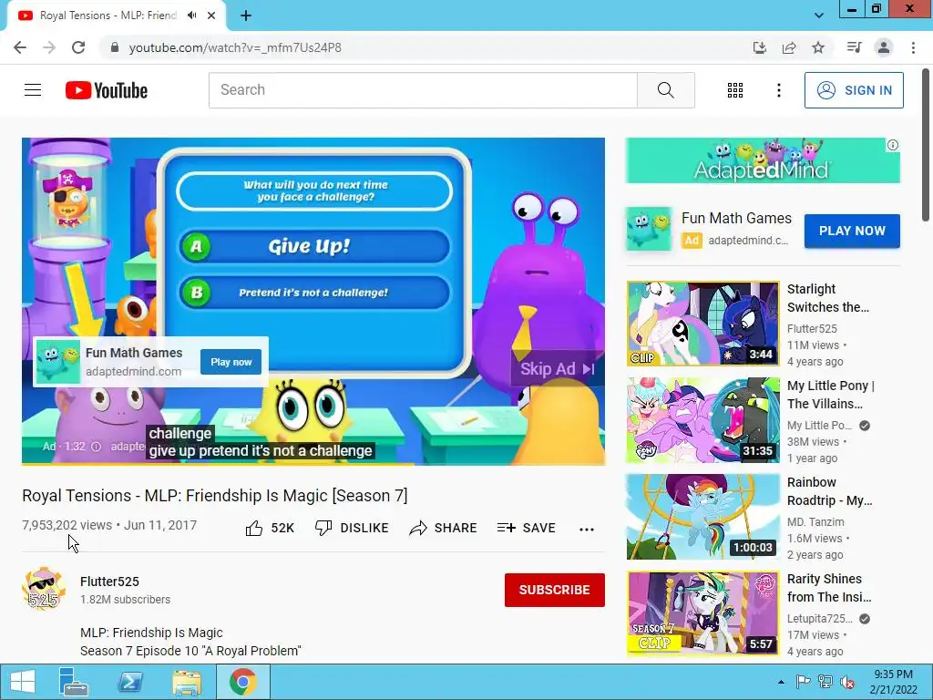Click the muted volume tray icon
Image resolution: width=933 pixels, height=700 pixels.
pyautogui.click(x=846, y=682)
